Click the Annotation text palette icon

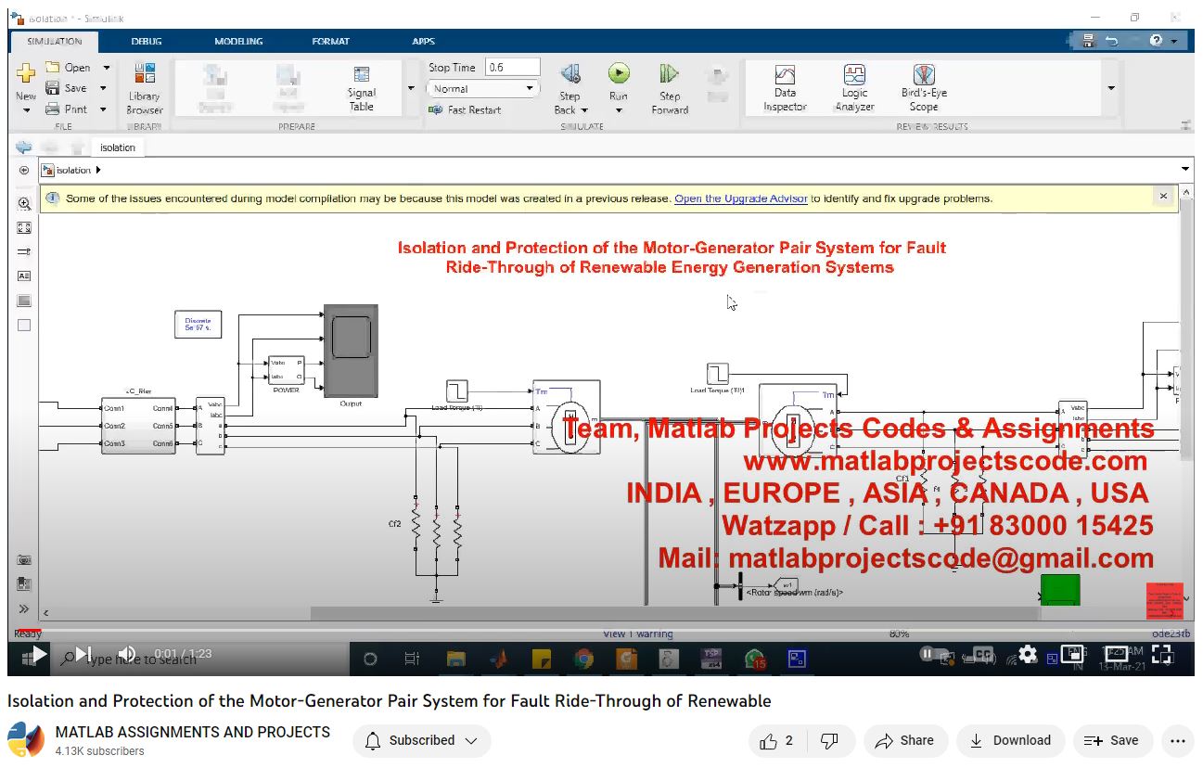point(24,275)
